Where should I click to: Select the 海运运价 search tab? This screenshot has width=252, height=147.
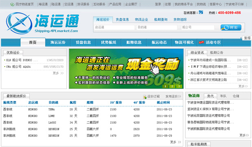(x=103, y=20)
